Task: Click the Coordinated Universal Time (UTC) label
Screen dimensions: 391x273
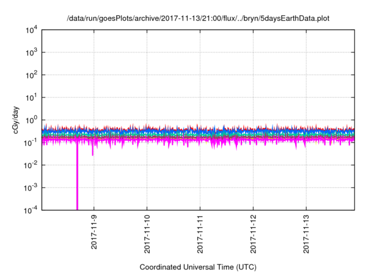Action: tap(198, 267)
